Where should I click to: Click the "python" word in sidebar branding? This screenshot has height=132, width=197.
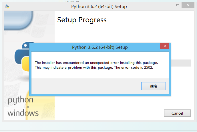[20, 101]
